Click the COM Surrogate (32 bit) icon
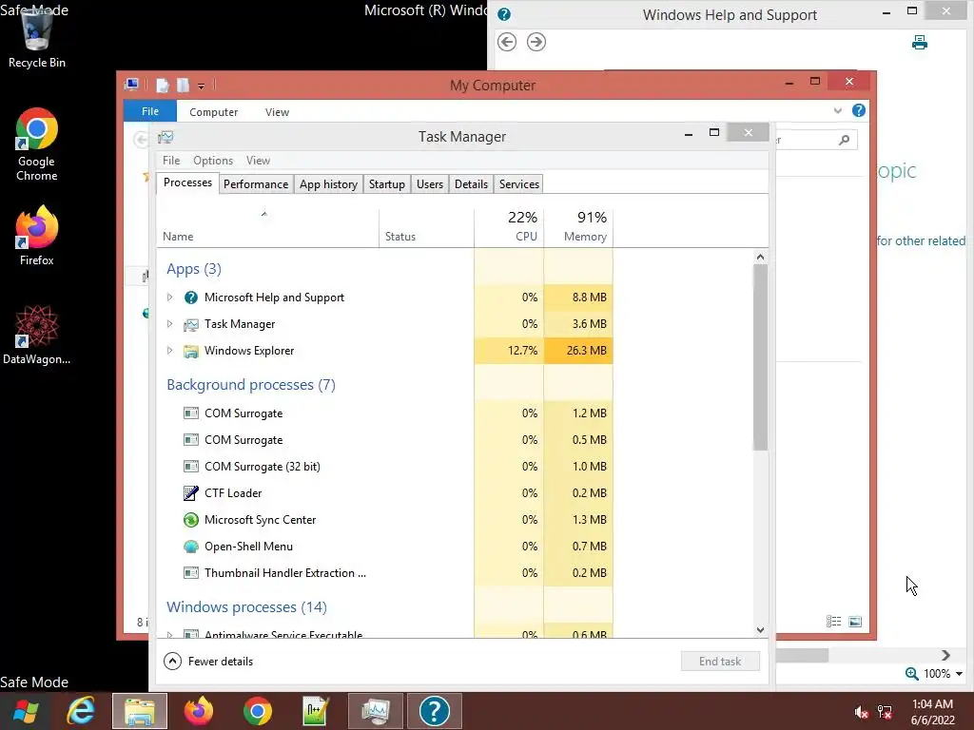 [190, 466]
